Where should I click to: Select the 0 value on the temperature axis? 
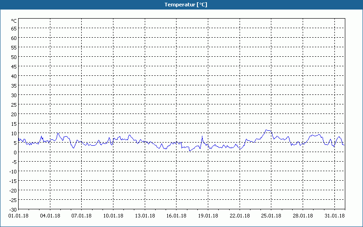pyautogui.click(x=15, y=153)
